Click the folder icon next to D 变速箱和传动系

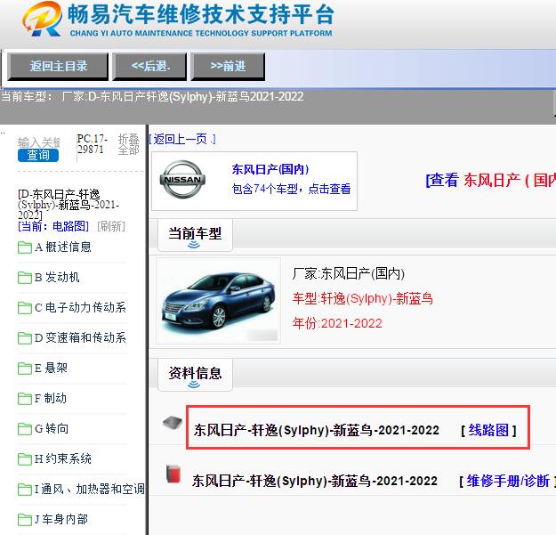point(25,337)
